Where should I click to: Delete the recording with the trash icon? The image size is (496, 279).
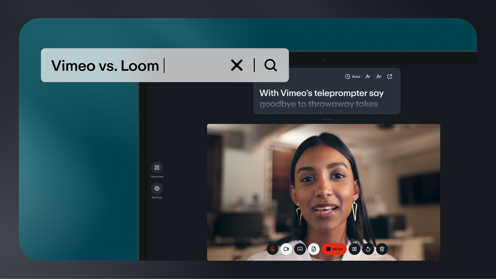(382, 249)
